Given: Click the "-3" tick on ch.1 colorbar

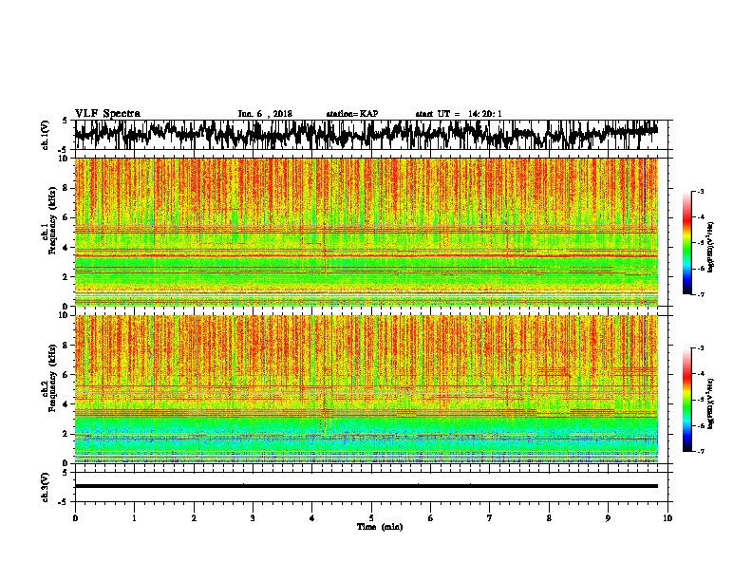Looking at the screenshot, I should tap(701, 192).
